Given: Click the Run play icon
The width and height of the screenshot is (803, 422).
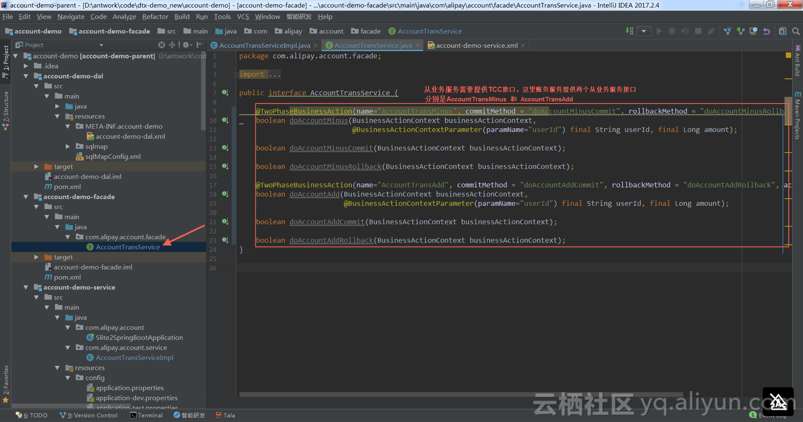Looking at the screenshot, I should 659,31.
